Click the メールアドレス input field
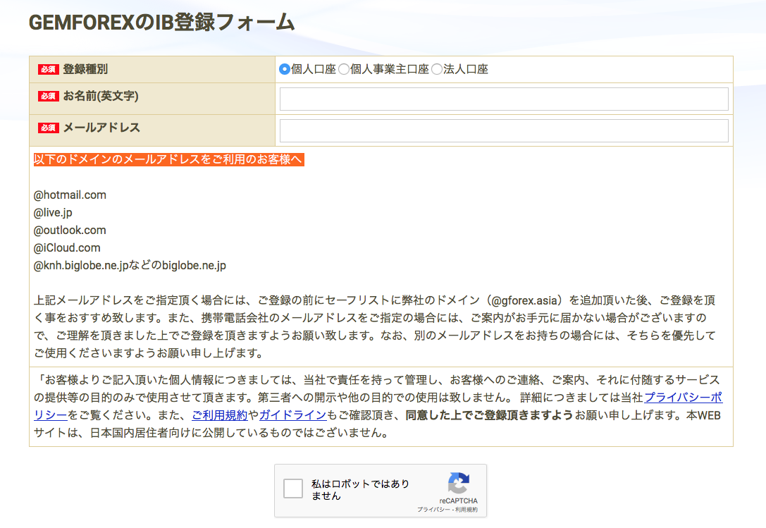Viewport: 766px width, 528px height. (504, 130)
